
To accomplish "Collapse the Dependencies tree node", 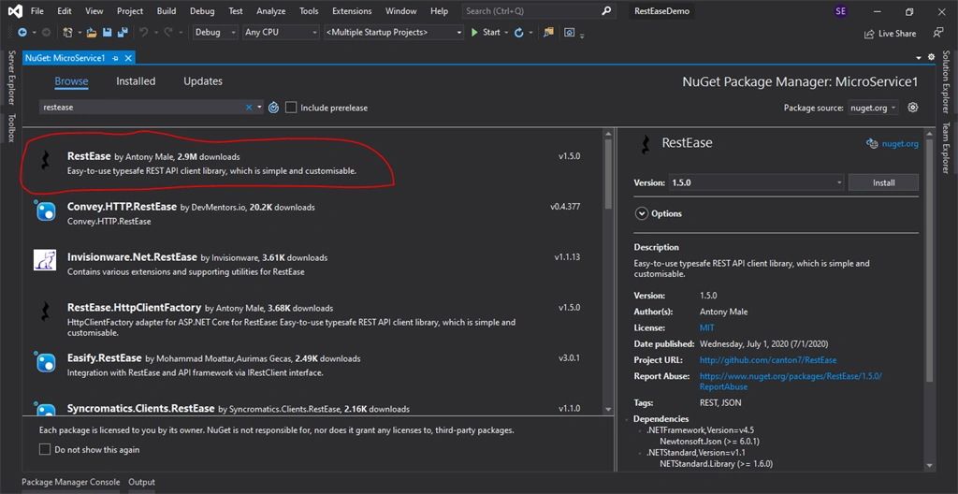I will pyautogui.click(x=628, y=419).
